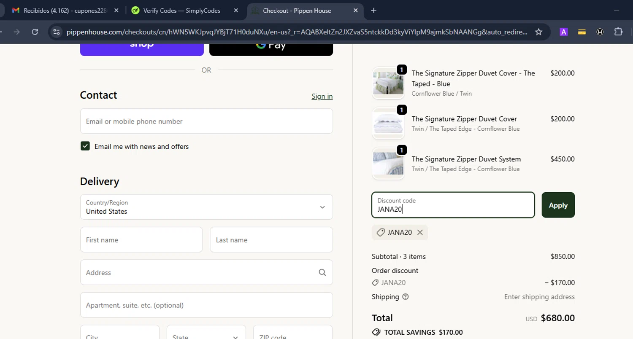This screenshot has height=339, width=633.
Task: Click The Signature Zipper Duvet System product name
Action: 466,159
